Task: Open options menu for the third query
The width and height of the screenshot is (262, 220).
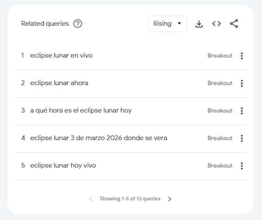Action: pos(242,111)
